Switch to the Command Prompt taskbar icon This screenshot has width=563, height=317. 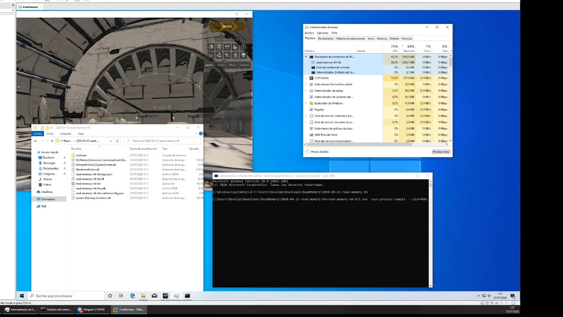click(187, 296)
